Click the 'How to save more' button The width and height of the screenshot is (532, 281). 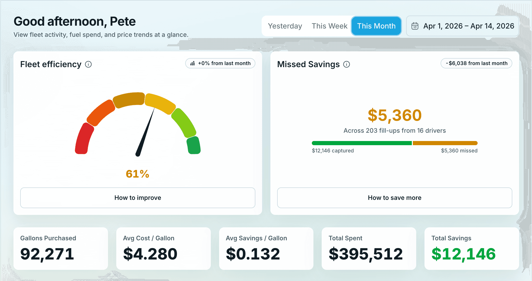[394, 198]
